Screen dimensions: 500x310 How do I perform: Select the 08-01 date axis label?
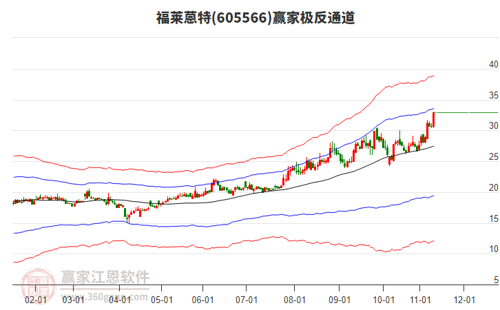pyautogui.click(x=295, y=300)
